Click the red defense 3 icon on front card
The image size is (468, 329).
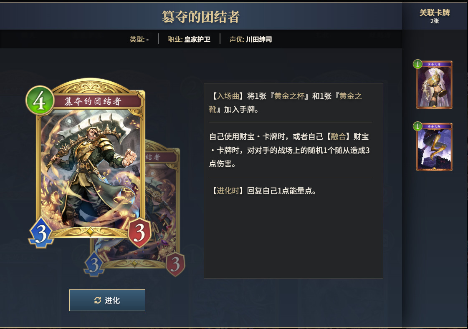point(139,233)
